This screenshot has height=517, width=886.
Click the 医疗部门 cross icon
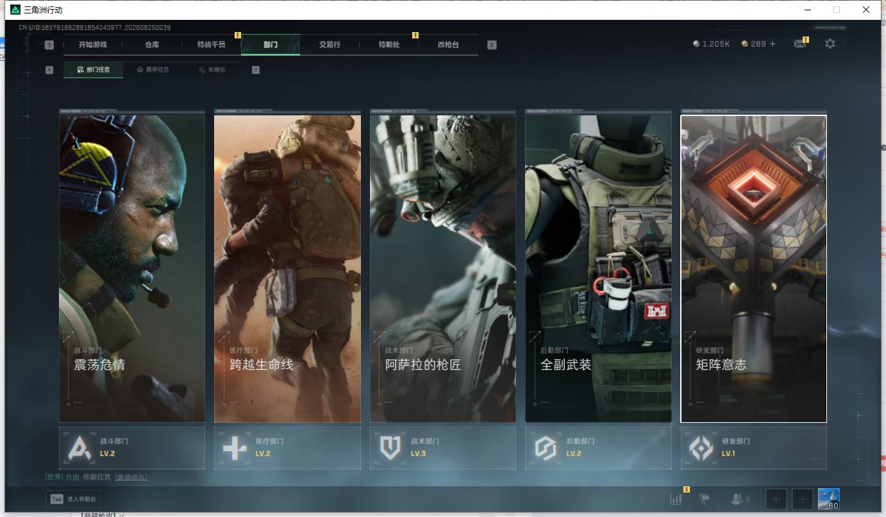pos(235,448)
